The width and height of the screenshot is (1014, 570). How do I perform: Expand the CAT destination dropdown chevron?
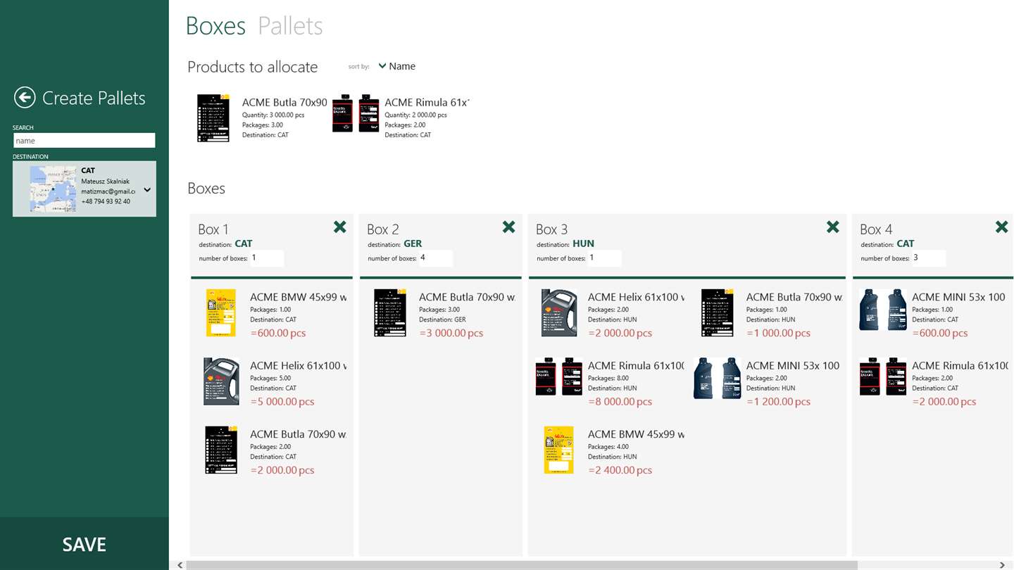tap(147, 189)
